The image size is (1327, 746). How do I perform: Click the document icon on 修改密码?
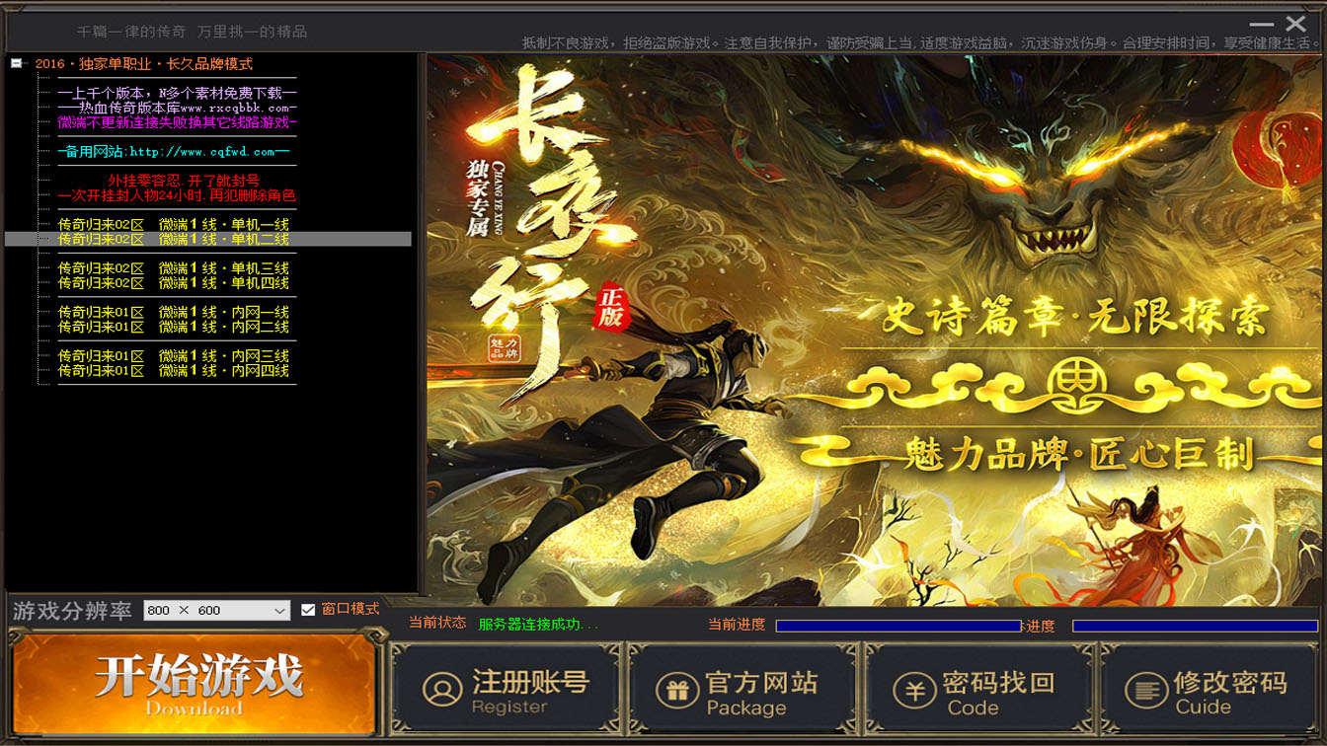[x=1145, y=690]
